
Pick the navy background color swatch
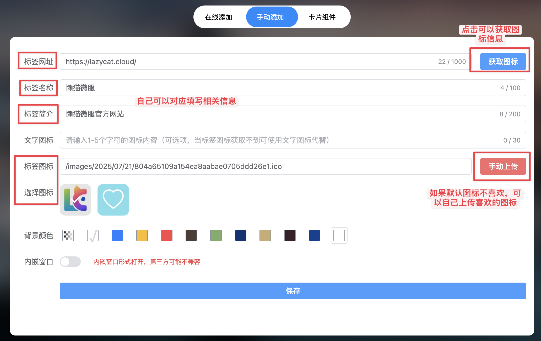(x=241, y=235)
